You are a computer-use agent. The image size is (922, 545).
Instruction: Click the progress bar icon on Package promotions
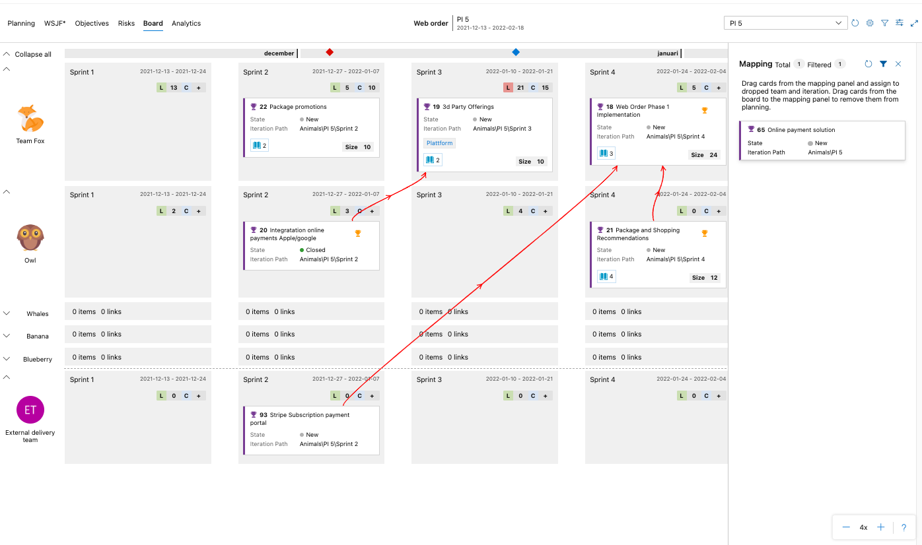260,145
